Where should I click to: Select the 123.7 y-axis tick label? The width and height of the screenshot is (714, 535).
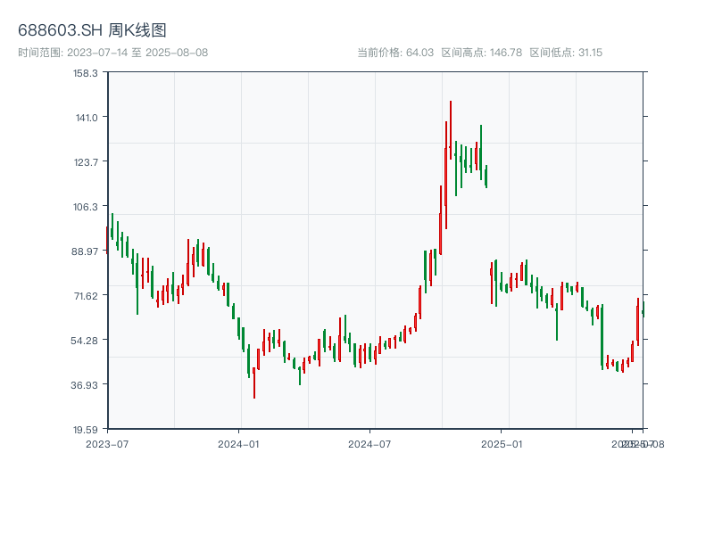(x=86, y=162)
